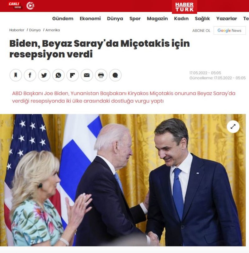Open the Yazarlar section
Image resolution: width=249 pixels, height=253 pixels.
click(226, 19)
